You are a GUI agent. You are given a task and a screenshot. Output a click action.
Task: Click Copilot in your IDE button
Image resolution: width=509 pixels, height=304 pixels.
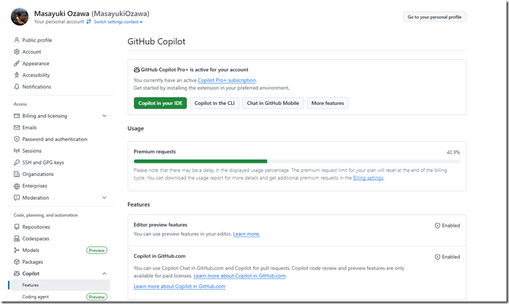pyautogui.click(x=160, y=103)
